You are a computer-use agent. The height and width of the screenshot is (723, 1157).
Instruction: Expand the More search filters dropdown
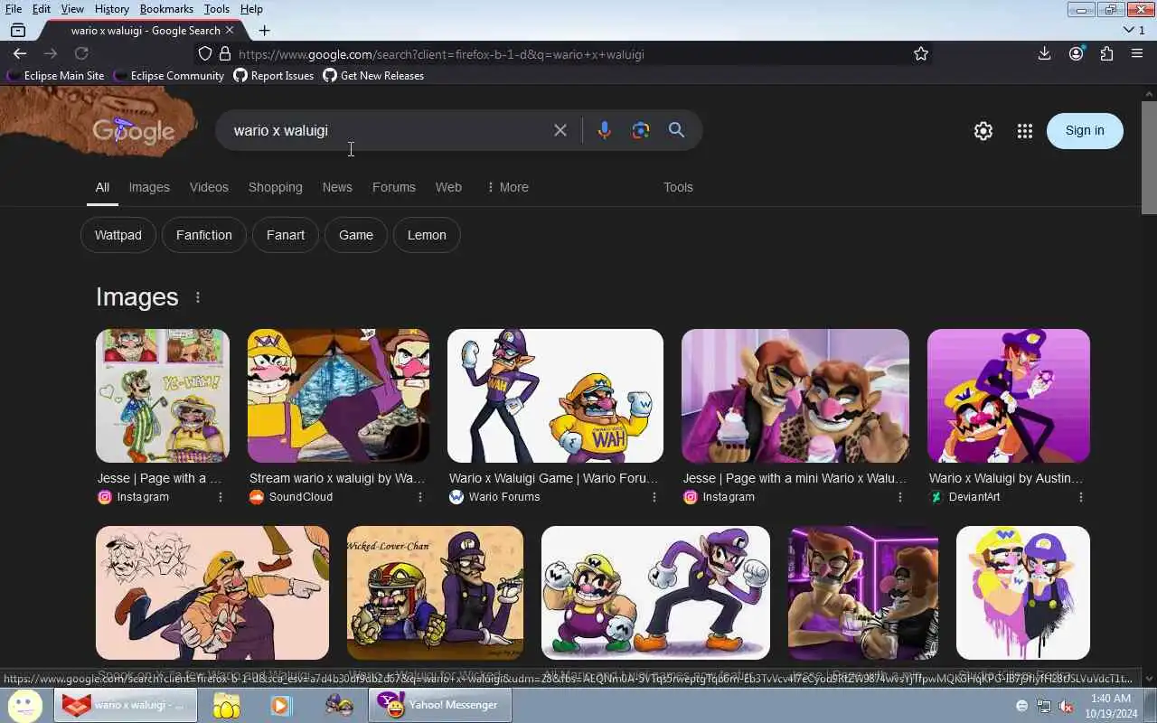(507, 187)
